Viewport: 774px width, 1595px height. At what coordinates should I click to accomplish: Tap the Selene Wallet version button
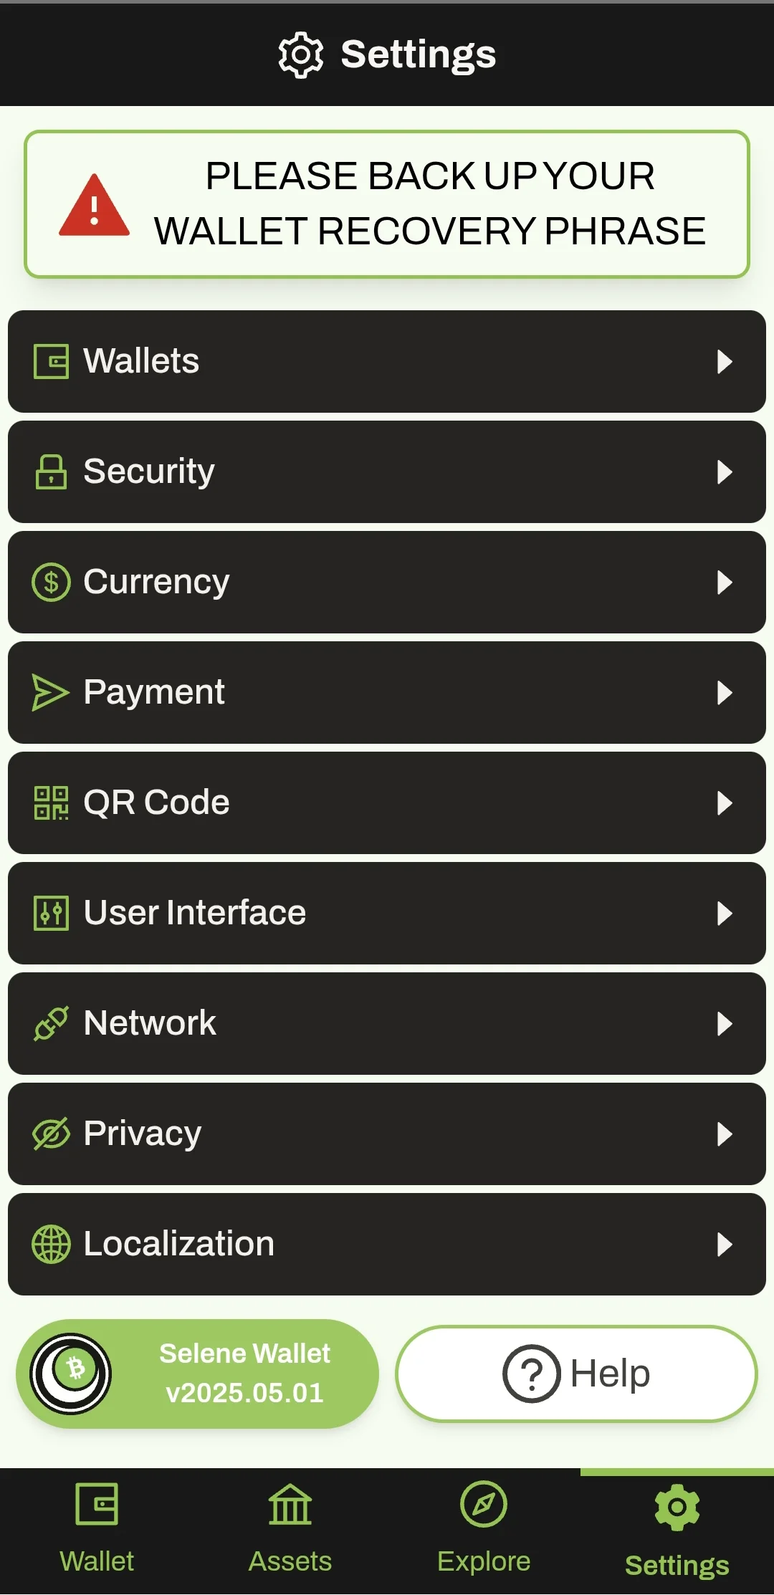click(x=198, y=1374)
